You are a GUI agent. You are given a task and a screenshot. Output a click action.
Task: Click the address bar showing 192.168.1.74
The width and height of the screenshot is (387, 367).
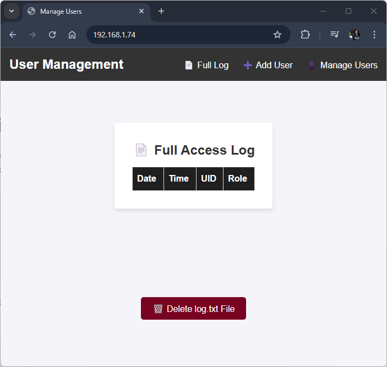[176, 35]
